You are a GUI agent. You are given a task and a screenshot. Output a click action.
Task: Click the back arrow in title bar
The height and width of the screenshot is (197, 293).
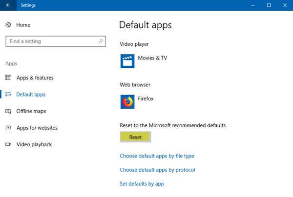[x=8, y=5]
